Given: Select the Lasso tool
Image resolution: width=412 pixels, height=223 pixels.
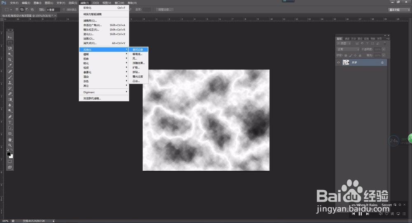Looking at the screenshot, I should pyautogui.click(x=10, y=49).
